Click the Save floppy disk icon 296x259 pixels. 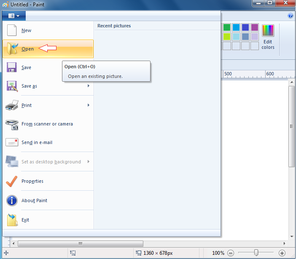point(12,67)
